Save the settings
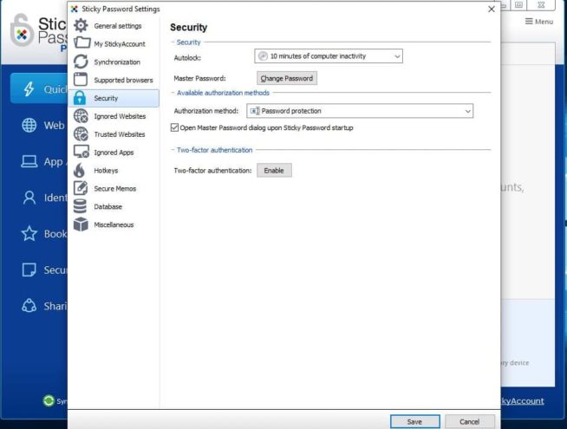The width and height of the screenshot is (567, 429). [x=414, y=421]
